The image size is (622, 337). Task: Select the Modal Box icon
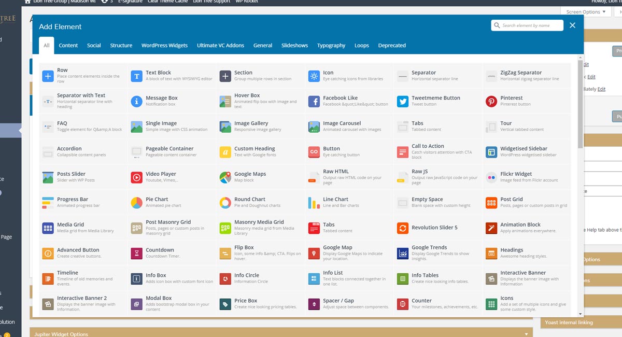click(x=136, y=304)
